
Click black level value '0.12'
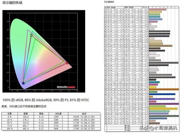(x=41, y=129)
